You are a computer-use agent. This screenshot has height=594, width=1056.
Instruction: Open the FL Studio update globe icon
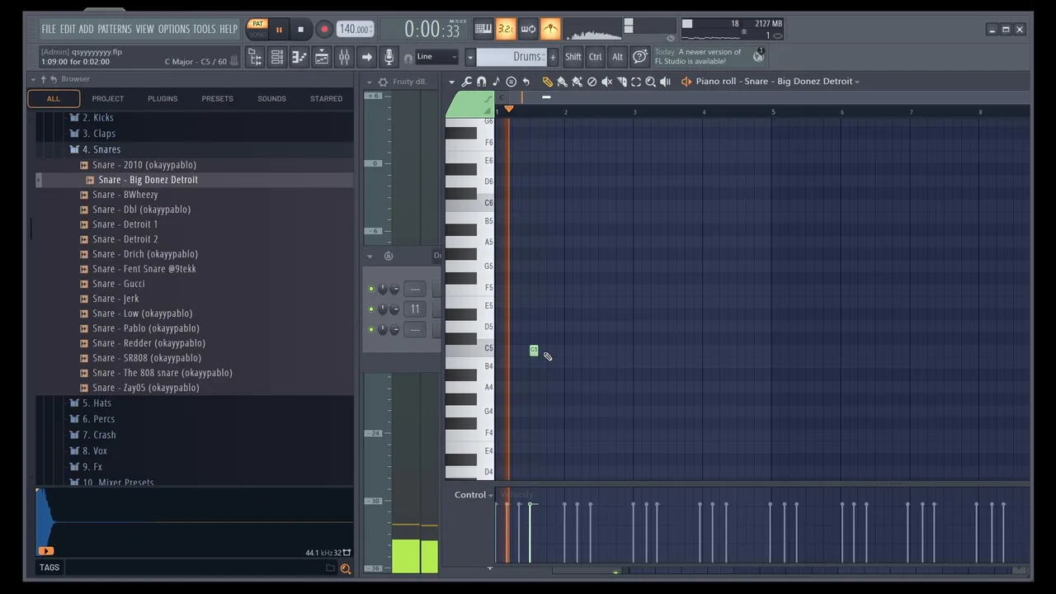(x=758, y=56)
